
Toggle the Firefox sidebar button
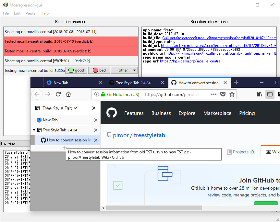pyautogui.click(x=270, y=94)
